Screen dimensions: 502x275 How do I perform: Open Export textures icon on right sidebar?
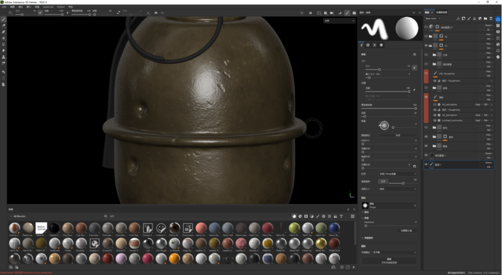coord(498,19)
